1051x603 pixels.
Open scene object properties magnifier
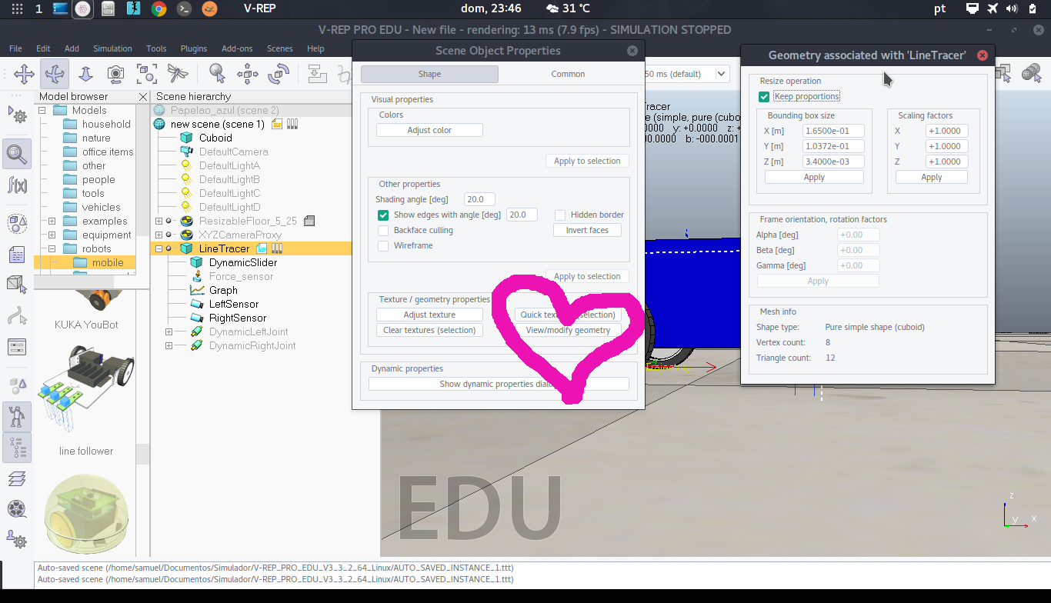(17, 154)
